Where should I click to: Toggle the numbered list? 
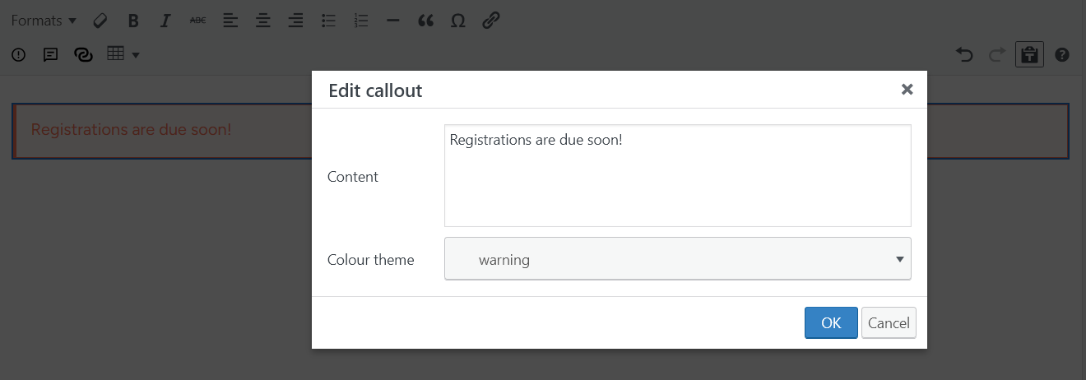coord(360,21)
